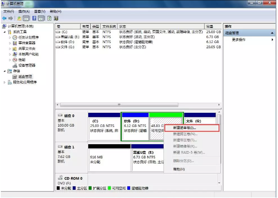278x198 pixels.
Task: Click the Up one level folder icon
Action: click(19, 19)
